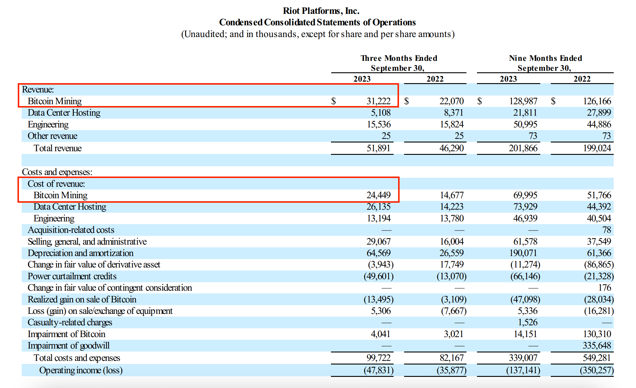Click SG&A value 29,067
Screen dimensions: 636x388
[378, 242]
